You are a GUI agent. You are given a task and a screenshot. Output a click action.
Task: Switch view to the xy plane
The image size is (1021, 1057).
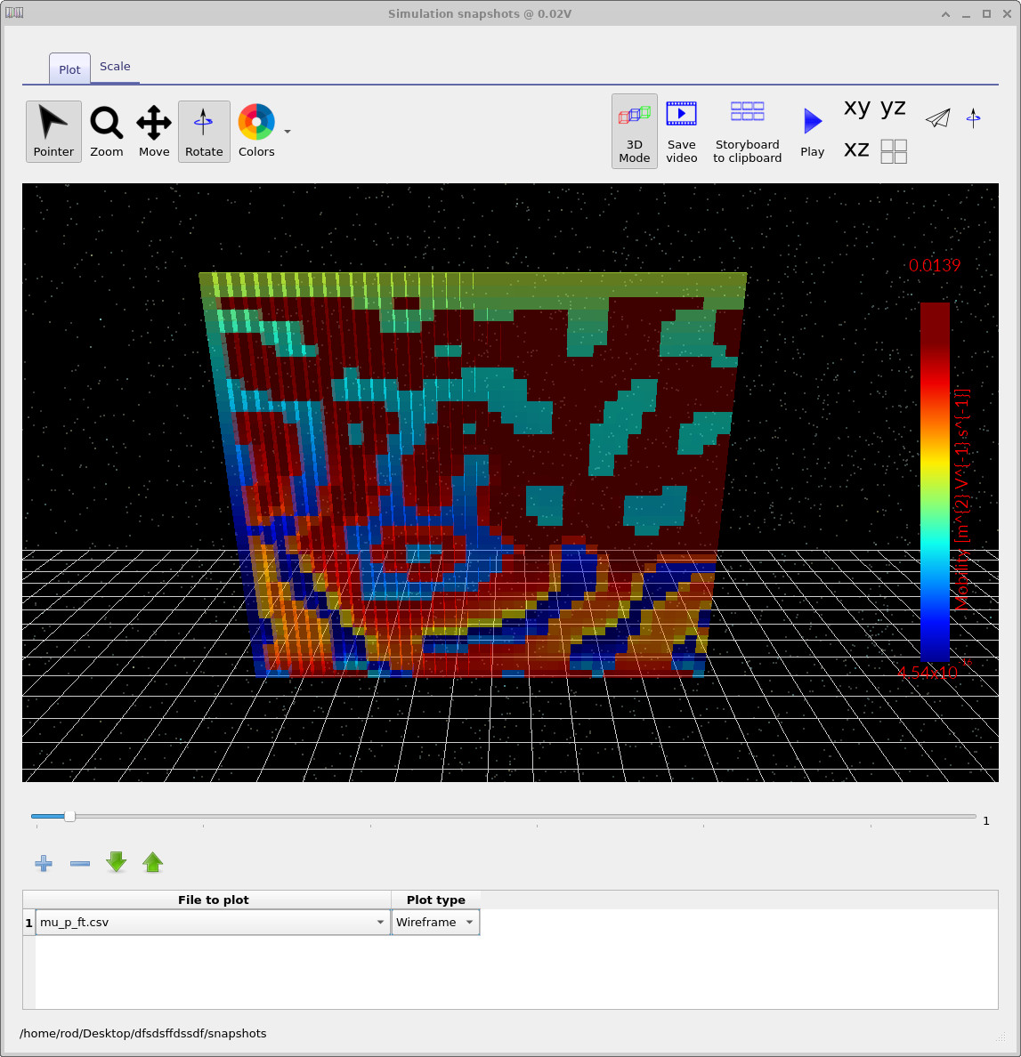(x=855, y=108)
